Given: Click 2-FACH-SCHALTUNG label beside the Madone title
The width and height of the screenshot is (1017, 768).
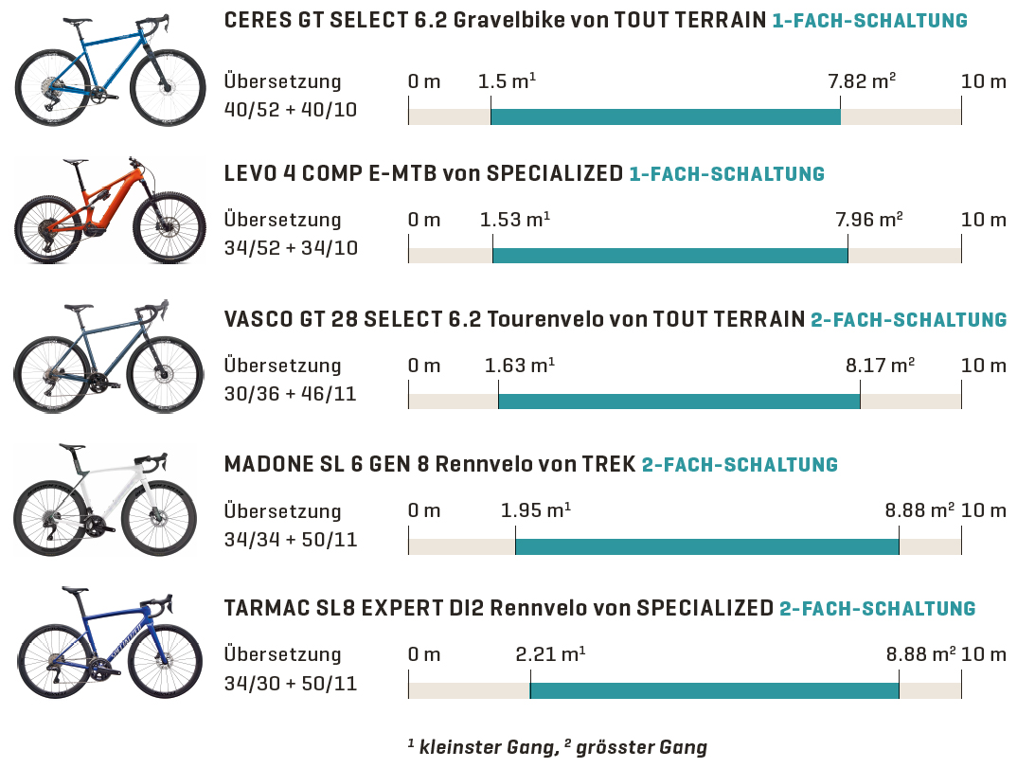Looking at the screenshot, I should (x=740, y=465).
